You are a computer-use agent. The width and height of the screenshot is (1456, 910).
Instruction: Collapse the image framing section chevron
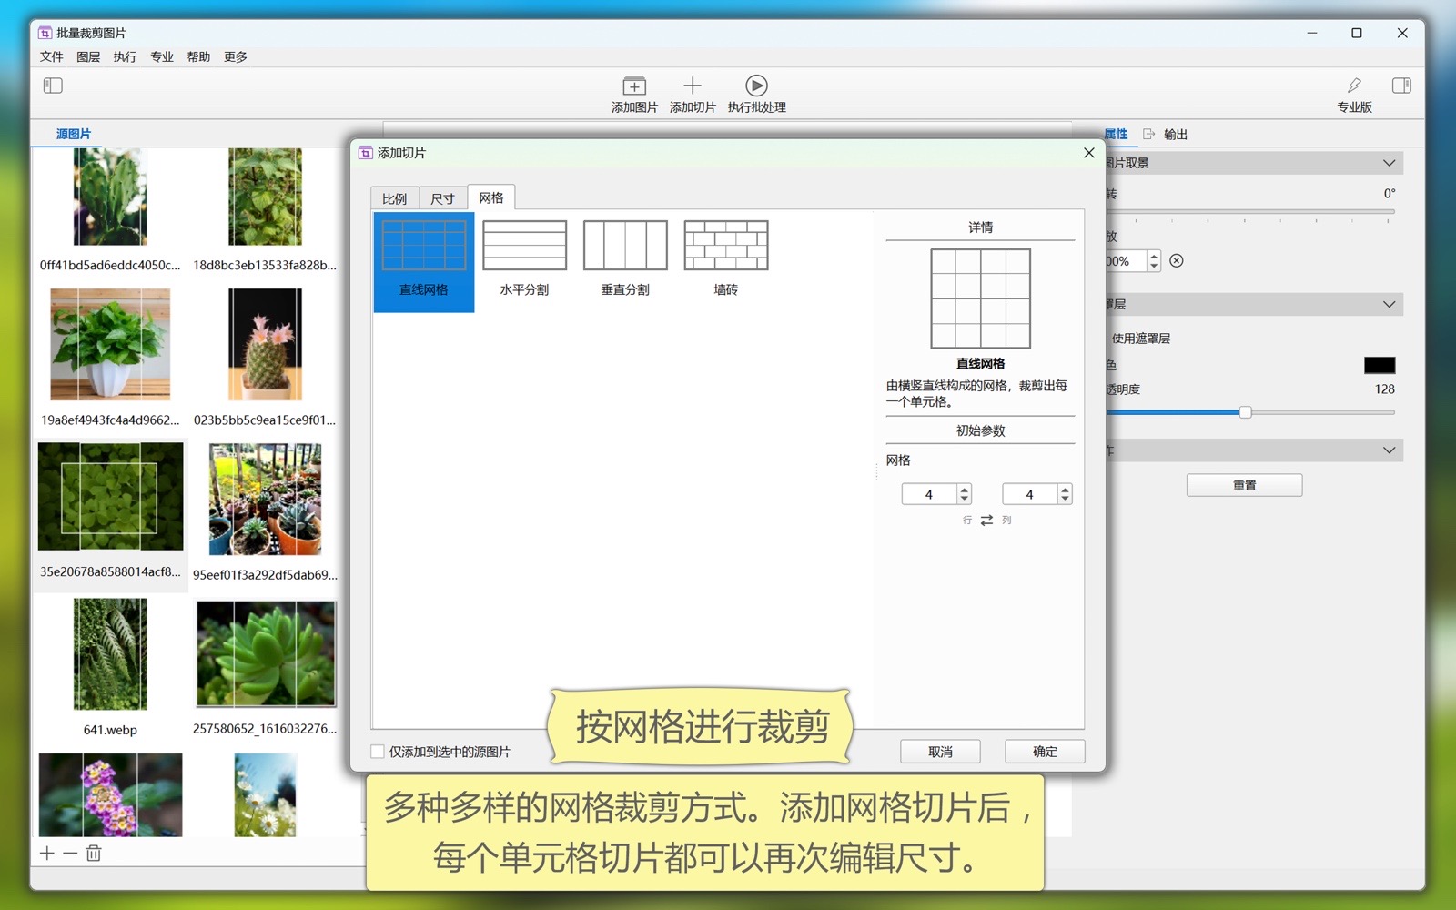click(x=1389, y=163)
